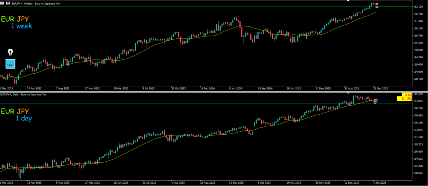The image size is (428, 187).
Task: Click '9 Jun 2024' on weekly time axis
Action: [x=236, y=89]
